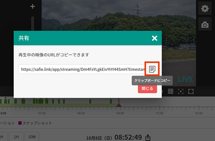
Task: Click the red playhead marker at 09:00
Action: 119,105
